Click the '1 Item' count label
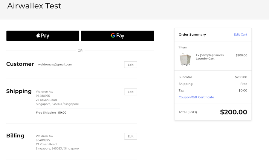 (x=183, y=47)
